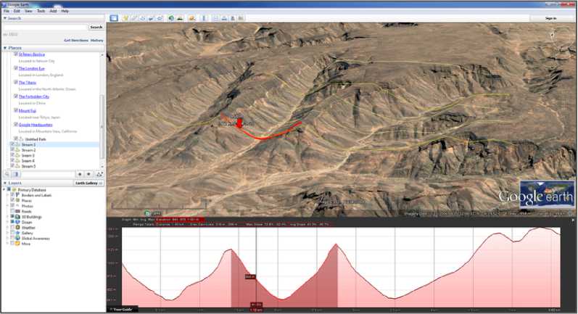This screenshot has height=314, width=578.
Task: Click the sunlight landscape toolbar icon
Action: (x=180, y=18)
